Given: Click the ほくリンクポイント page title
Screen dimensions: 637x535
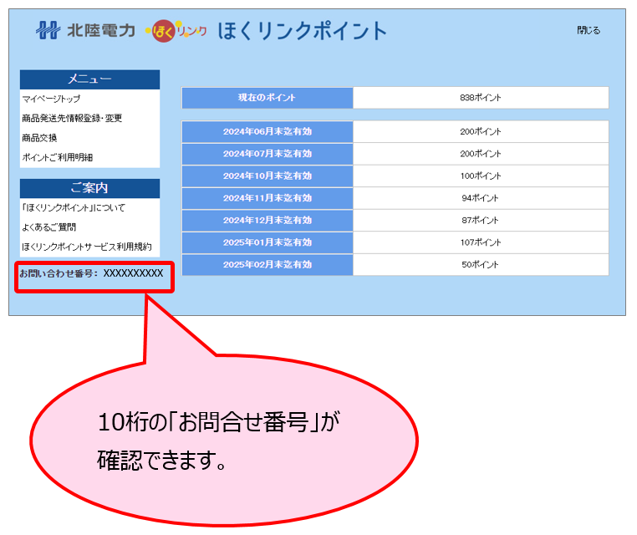Looking at the screenshot, I should (x=303, y=31).
